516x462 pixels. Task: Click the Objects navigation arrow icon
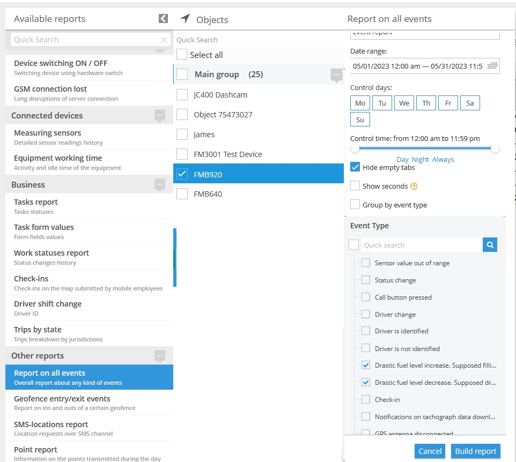point(185,19)
